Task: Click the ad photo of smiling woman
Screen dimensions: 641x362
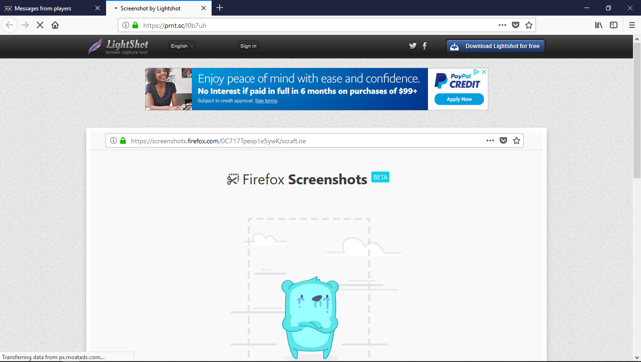Action: point(169,89)
